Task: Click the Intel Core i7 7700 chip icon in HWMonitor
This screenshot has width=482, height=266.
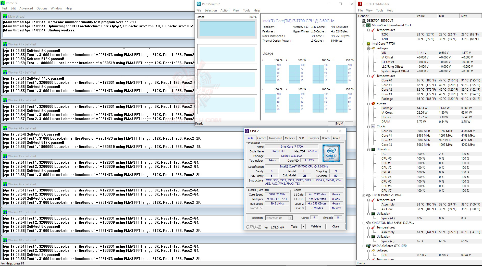Action: coord(368,44)
